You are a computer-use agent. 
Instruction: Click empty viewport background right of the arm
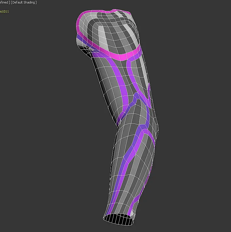[x=193, y=118]
